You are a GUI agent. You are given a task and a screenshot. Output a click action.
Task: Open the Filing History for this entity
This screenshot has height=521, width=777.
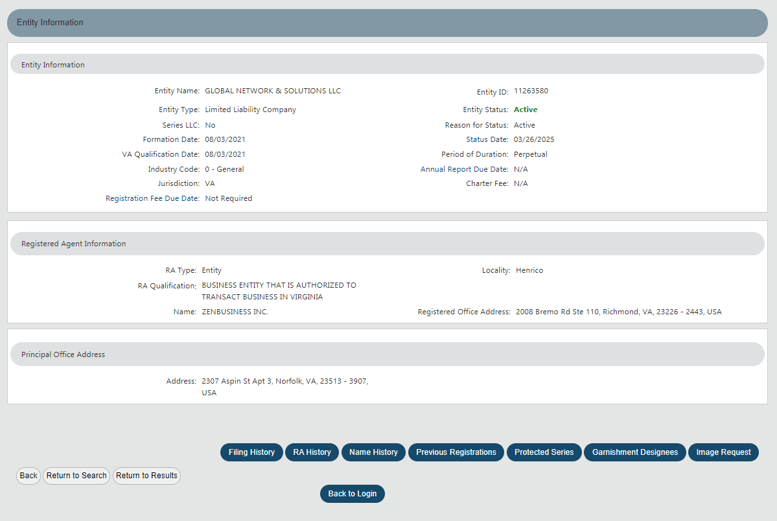tap(251, 452)
